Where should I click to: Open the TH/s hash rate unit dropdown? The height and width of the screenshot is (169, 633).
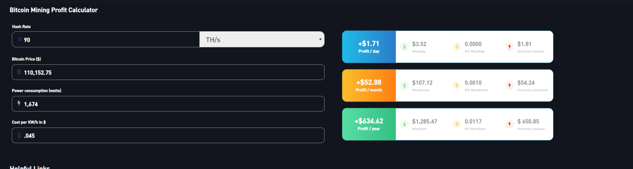[262, 39]
